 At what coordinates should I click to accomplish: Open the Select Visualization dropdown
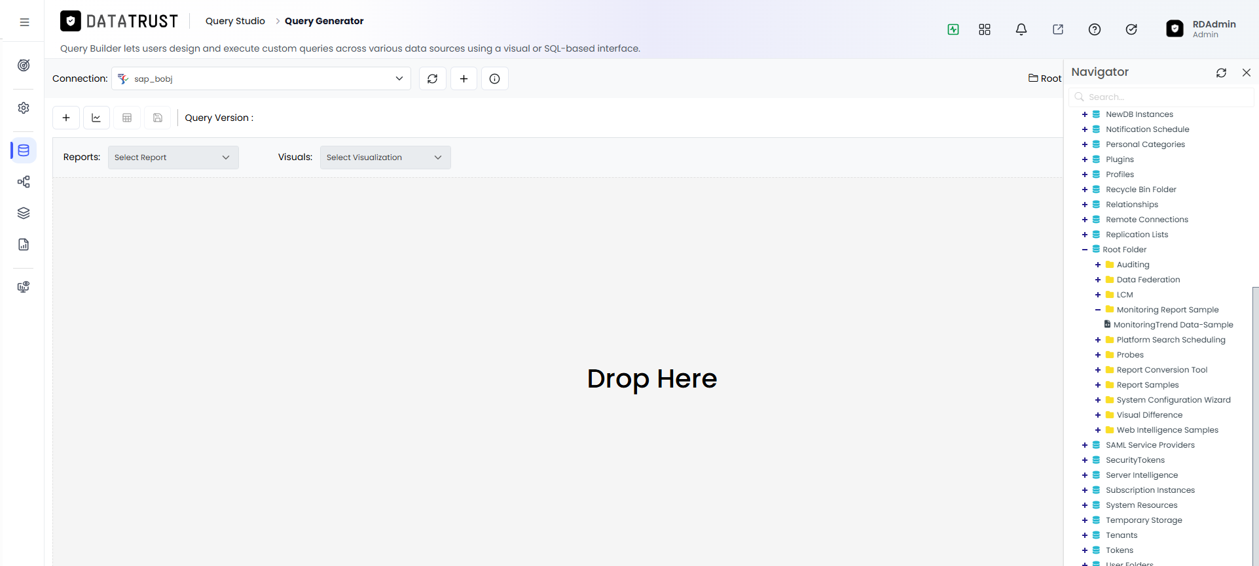(x=385, y=158)
